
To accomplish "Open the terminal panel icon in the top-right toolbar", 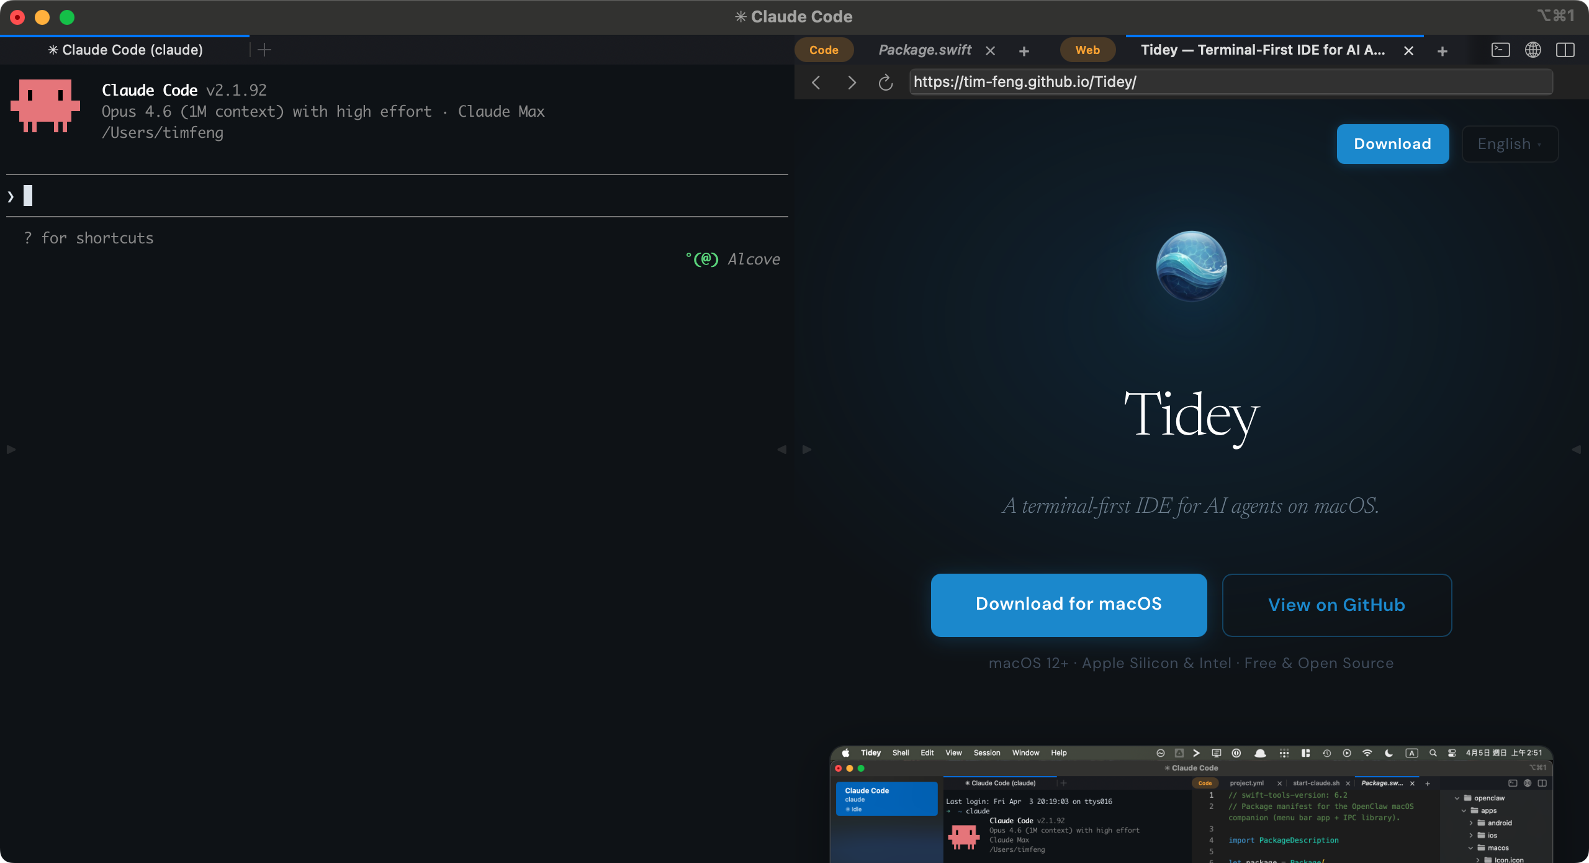I will click(1501, 50).
